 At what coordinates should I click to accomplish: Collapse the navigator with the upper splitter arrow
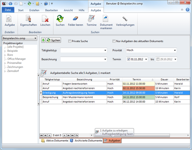(38, 75)
